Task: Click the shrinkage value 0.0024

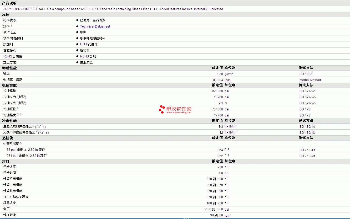Action: click(218, 80)
